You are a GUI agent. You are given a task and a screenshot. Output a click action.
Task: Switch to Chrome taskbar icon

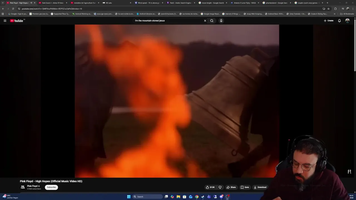197,197
